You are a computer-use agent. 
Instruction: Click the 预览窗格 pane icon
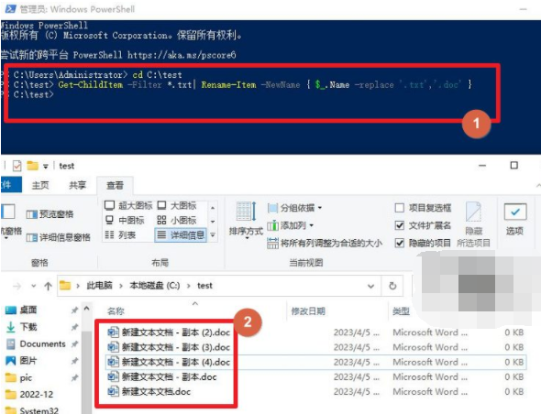click(32, 214)
